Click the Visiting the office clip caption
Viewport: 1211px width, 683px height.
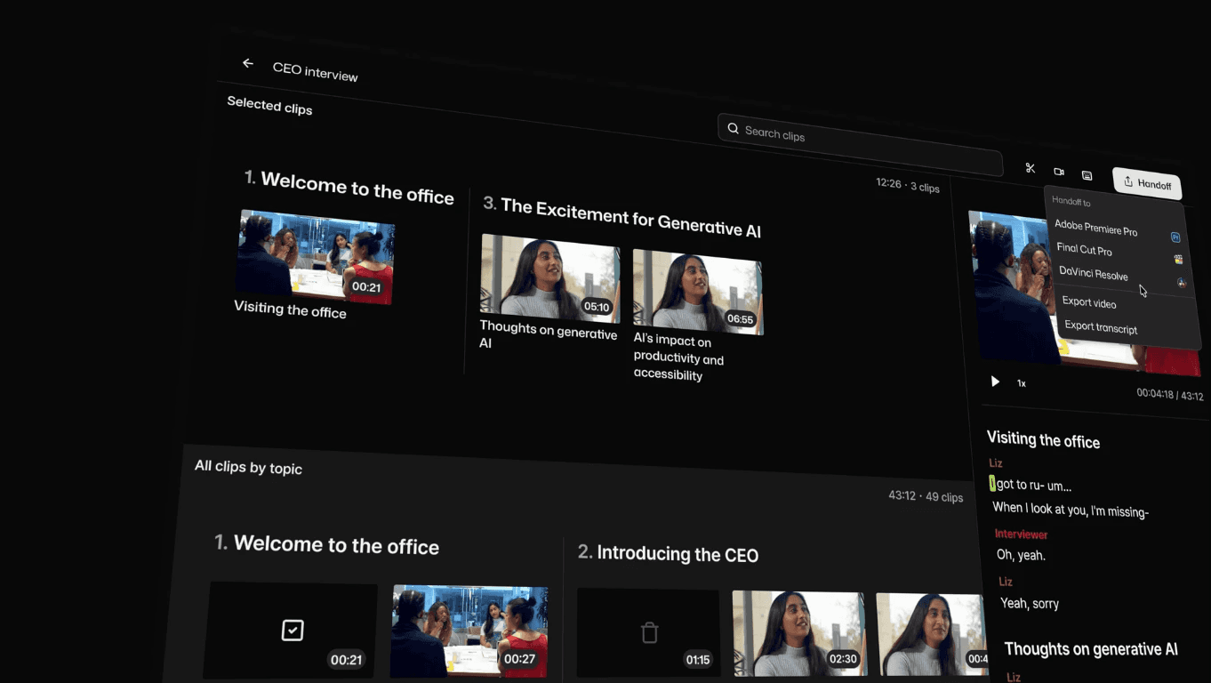point(290,309)
